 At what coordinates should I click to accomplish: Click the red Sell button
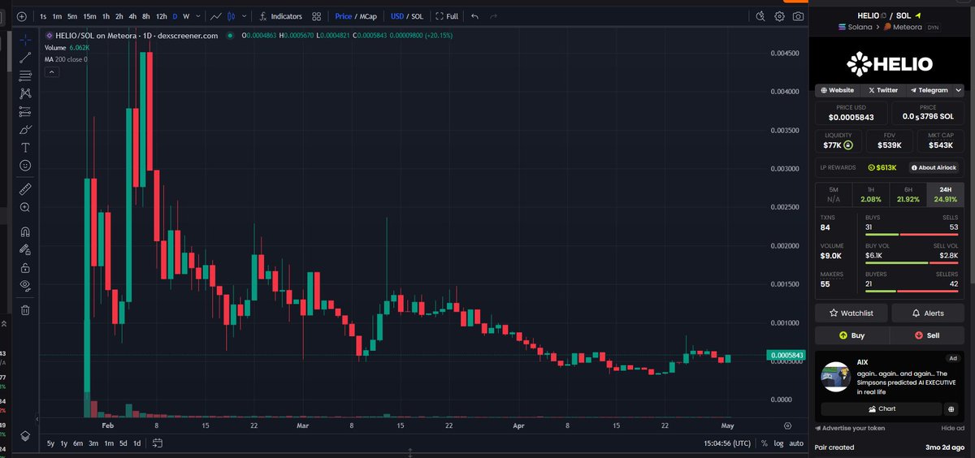[927, 335]
